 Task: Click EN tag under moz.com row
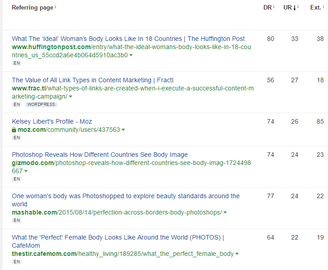(17, 138)
